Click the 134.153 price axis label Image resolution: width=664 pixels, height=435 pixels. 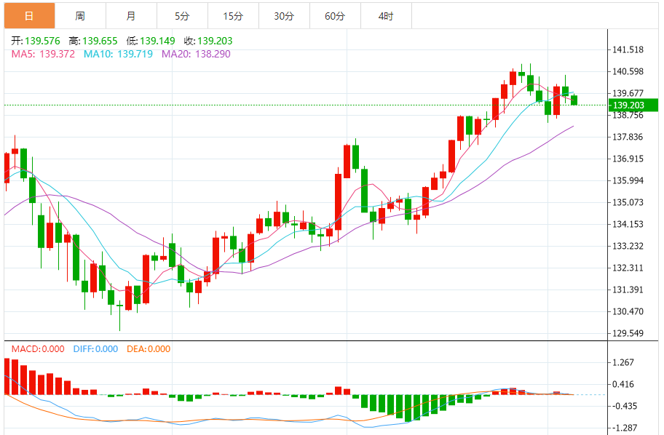tap(628, 224)
